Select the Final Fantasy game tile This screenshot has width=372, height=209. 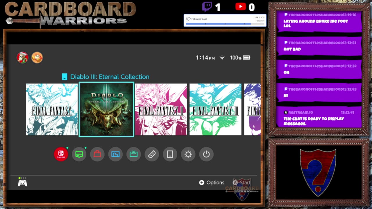click(52, 109)
